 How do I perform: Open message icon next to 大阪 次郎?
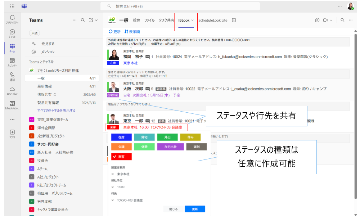147,89
